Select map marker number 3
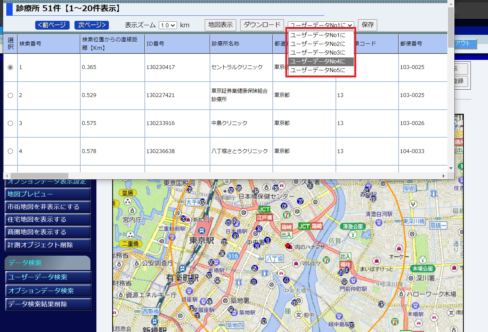 click(x=259, y=229)
